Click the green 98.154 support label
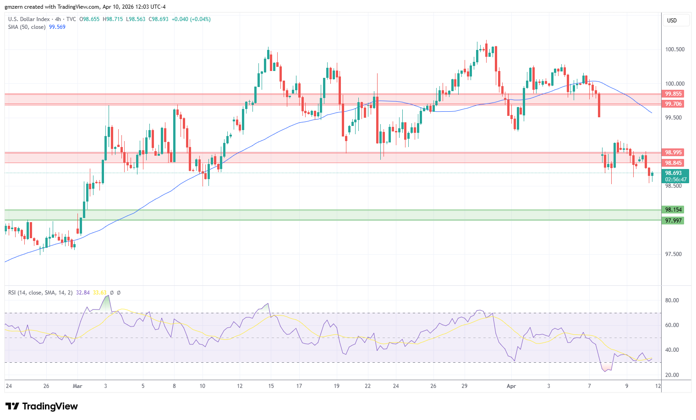Image resolution: width=696 pixels, height=420 pixels. [x=674, y=210]
